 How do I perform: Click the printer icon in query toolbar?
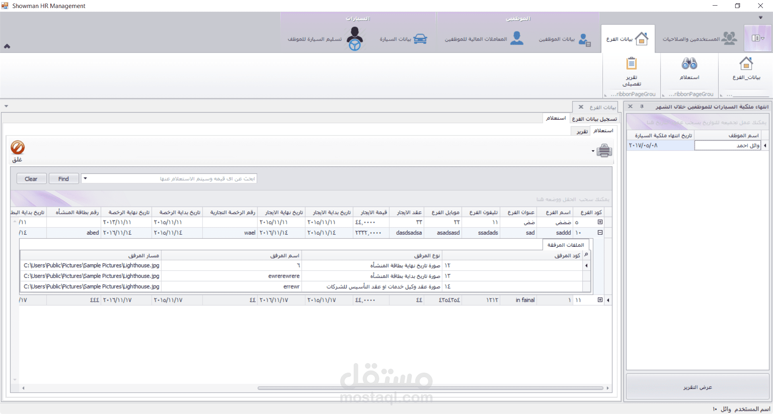[604, 151]
